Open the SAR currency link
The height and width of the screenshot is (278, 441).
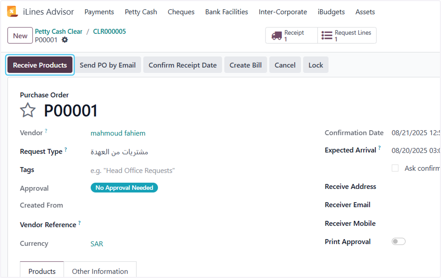97,244
